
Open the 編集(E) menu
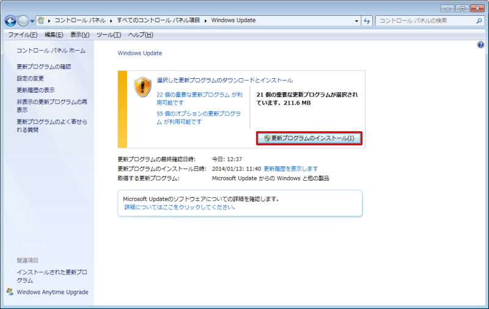(x=54, y=35)
